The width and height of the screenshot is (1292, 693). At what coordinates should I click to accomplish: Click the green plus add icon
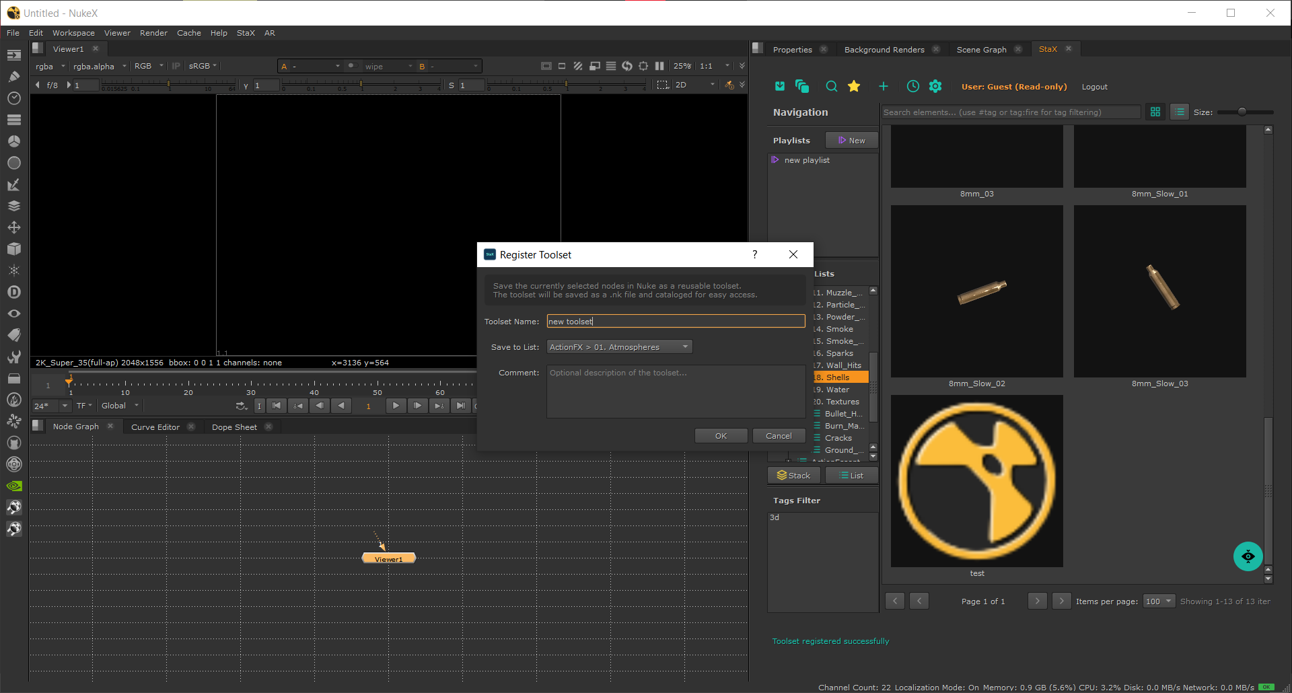click(x=884, y=86)
